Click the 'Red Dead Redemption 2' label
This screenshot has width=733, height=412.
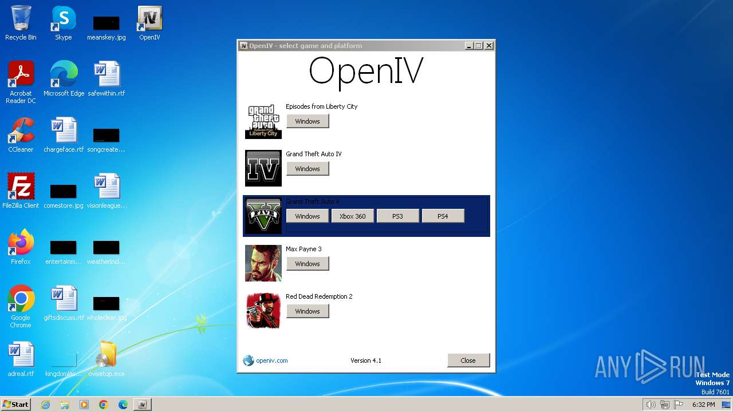(x=319, y=296)
